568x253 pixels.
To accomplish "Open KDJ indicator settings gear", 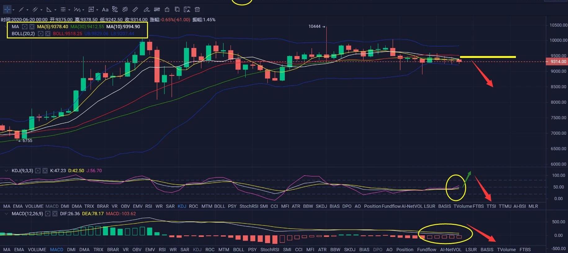I will coord(38,171).
